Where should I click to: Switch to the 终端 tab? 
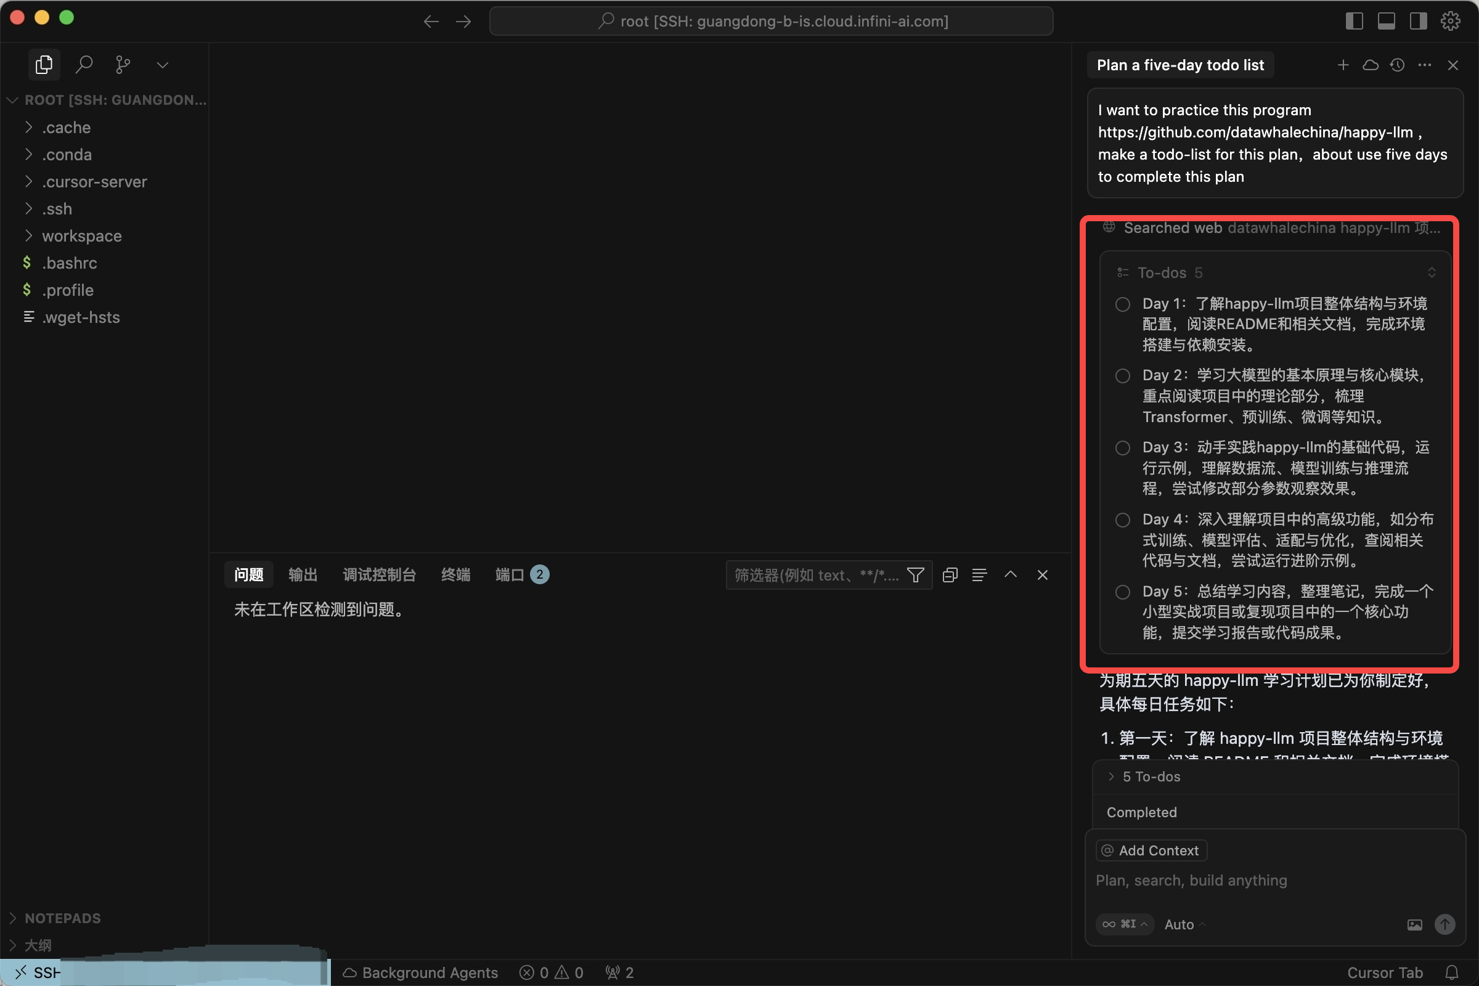click(x=455, y=575)
